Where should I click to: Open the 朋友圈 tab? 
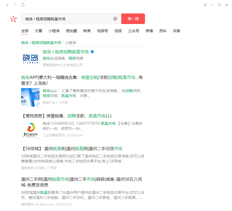71,31
